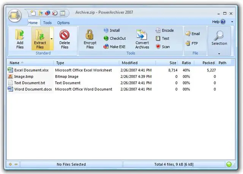Click the bitmap image file icon
Viewport: 243px width, 174px height.
(10, 76)
